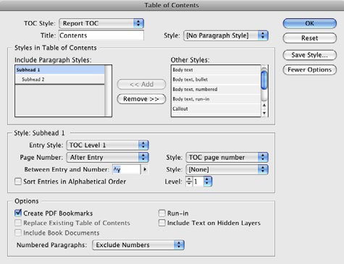Open special characters flyout arrow beside ^y field
344x264 pixels.
(x=145, y=169)
